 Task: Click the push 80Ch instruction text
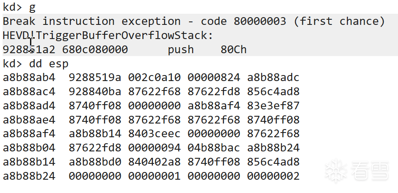click(x=207, y=49)
